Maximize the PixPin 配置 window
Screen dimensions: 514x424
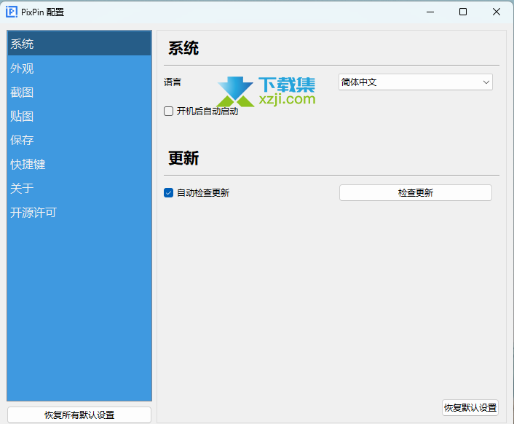[463, 12]
